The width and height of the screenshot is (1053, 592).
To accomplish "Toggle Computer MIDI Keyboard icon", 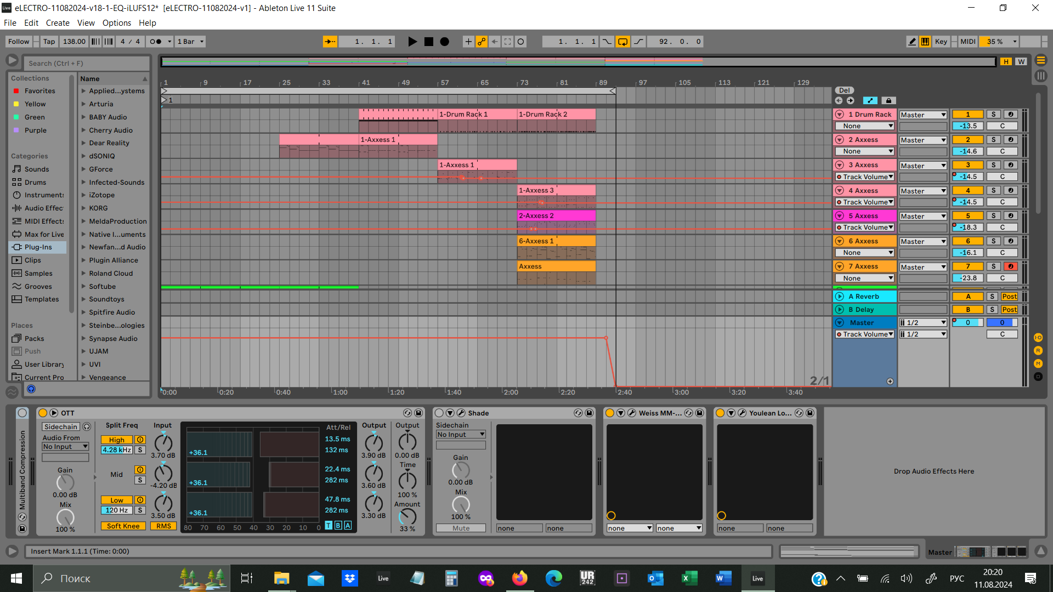I will pyautogui.click(x=925, y=42).
